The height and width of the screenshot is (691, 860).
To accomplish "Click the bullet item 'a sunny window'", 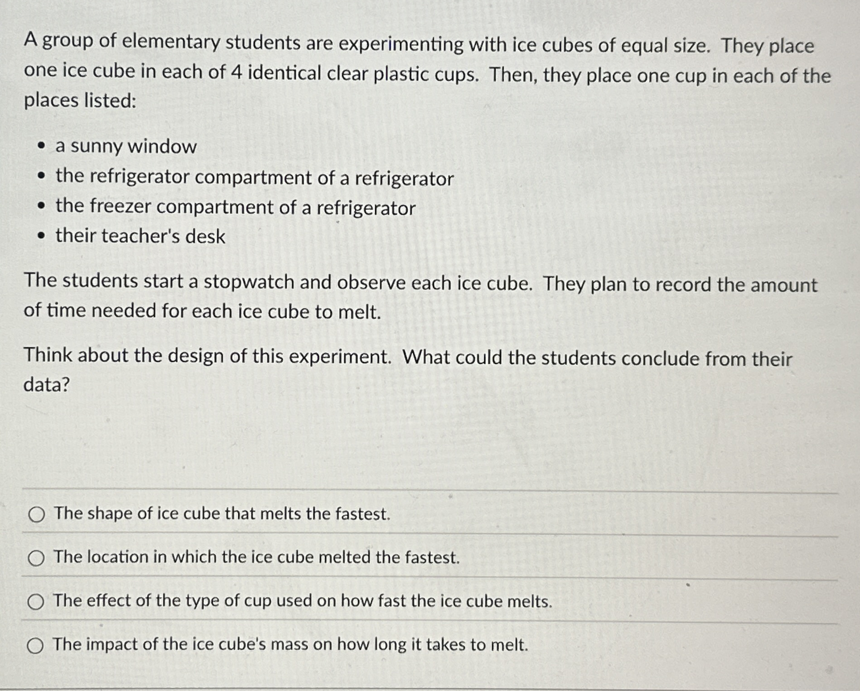I will click(125, 147).
